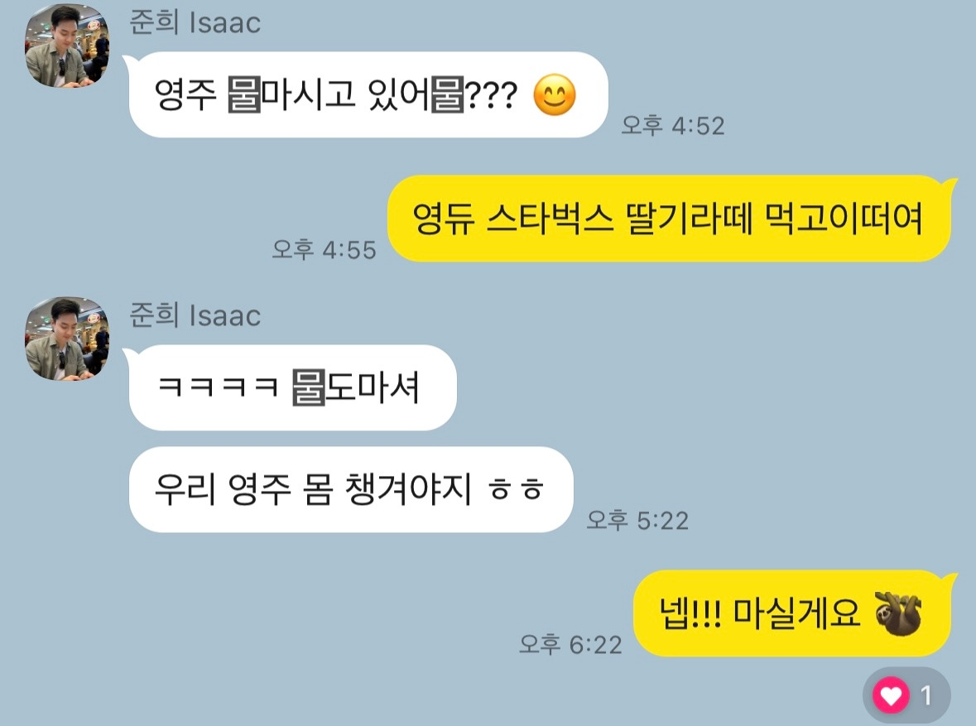The height and width of the screenshot is (726, 976).
Task: Click the ㅎㅎ text in third bubble
Action: [516, 490]
